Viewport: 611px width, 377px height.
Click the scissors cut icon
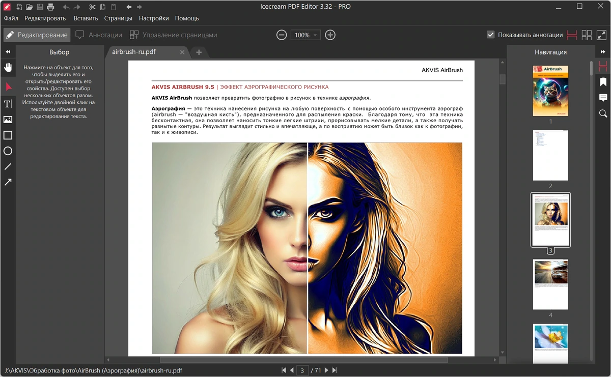(92, 7)
